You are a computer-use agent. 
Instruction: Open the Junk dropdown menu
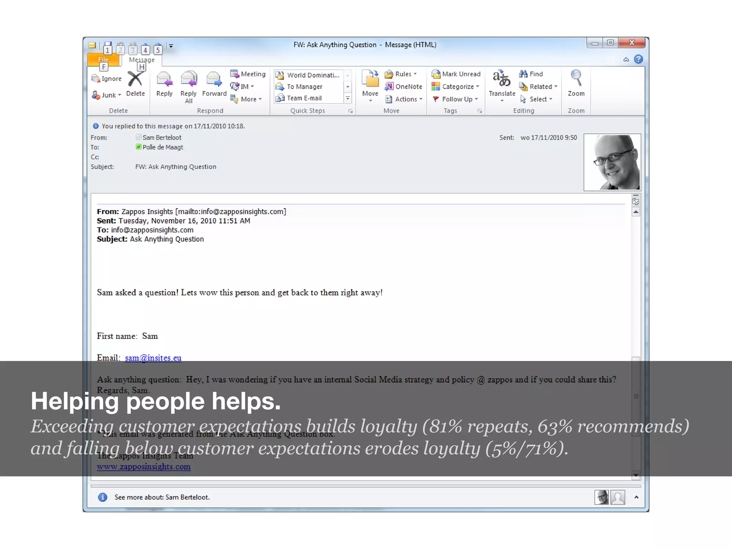coord(107,95)
